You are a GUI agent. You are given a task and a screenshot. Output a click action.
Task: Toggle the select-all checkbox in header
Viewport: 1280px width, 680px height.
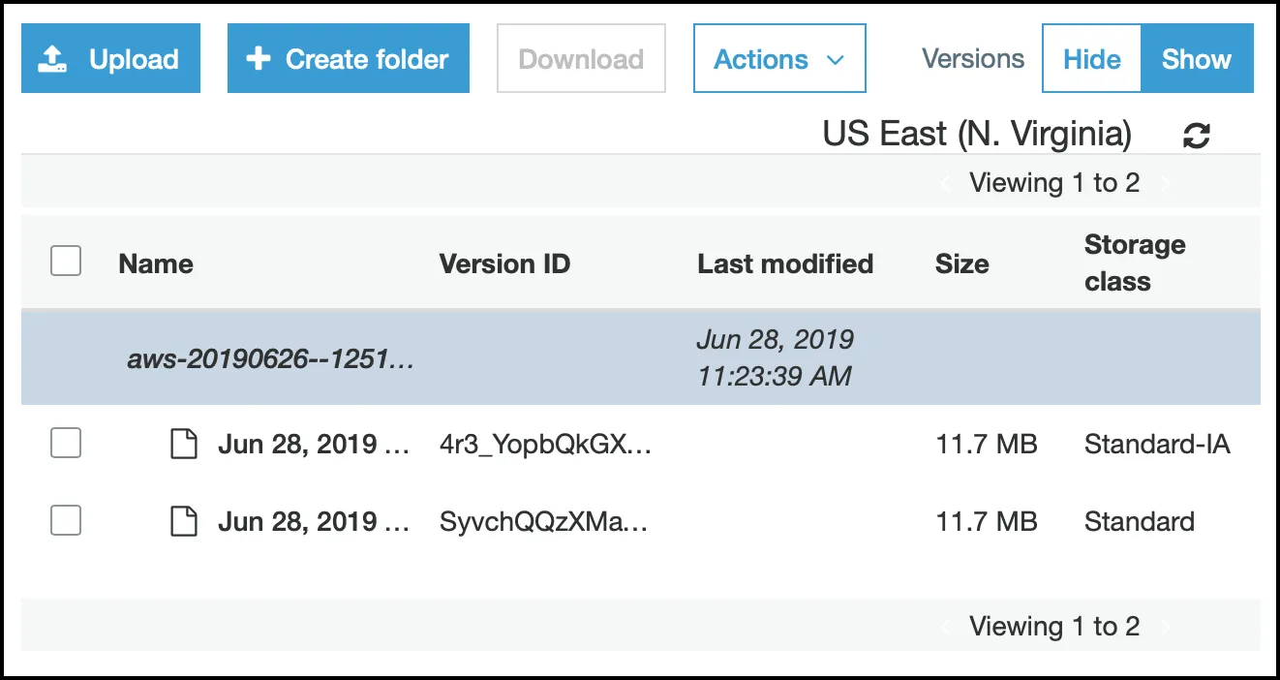pos(66,262)
